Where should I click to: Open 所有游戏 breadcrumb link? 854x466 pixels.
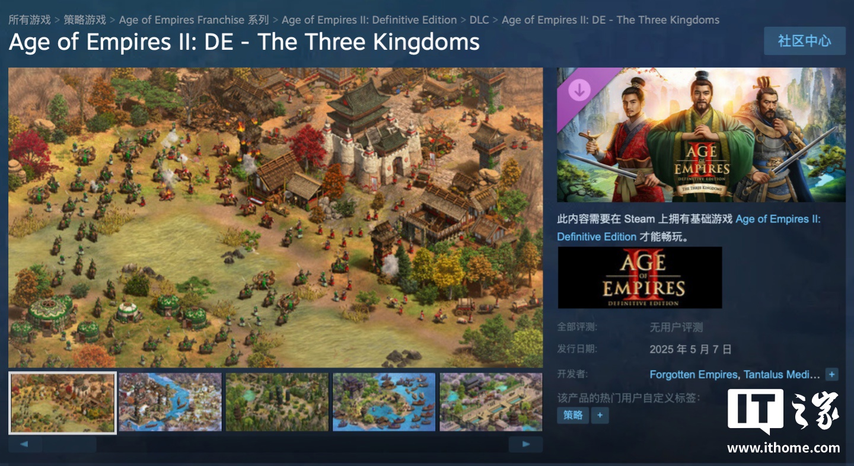30,20
